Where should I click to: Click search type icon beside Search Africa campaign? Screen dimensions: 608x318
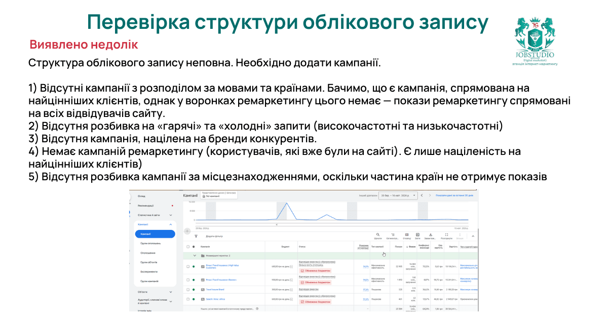(x=203, y=299)
